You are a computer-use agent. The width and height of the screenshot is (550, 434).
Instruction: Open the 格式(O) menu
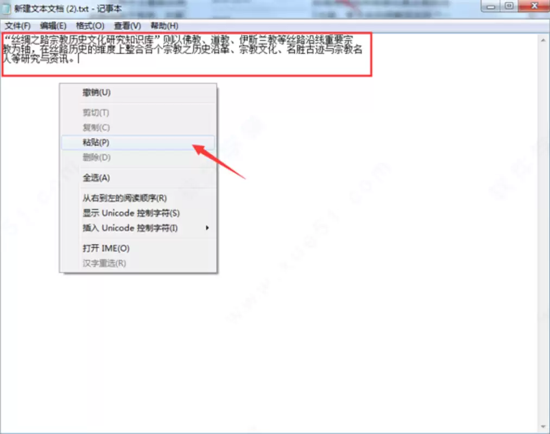(90, 26)
